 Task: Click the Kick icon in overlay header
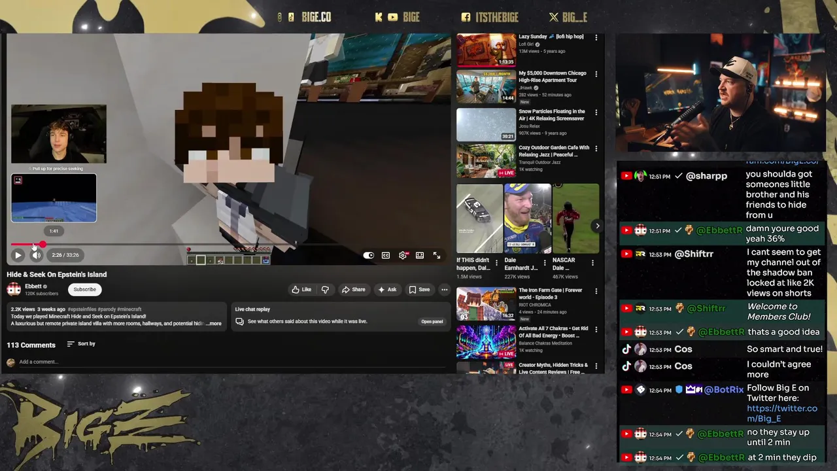point(379,17)
